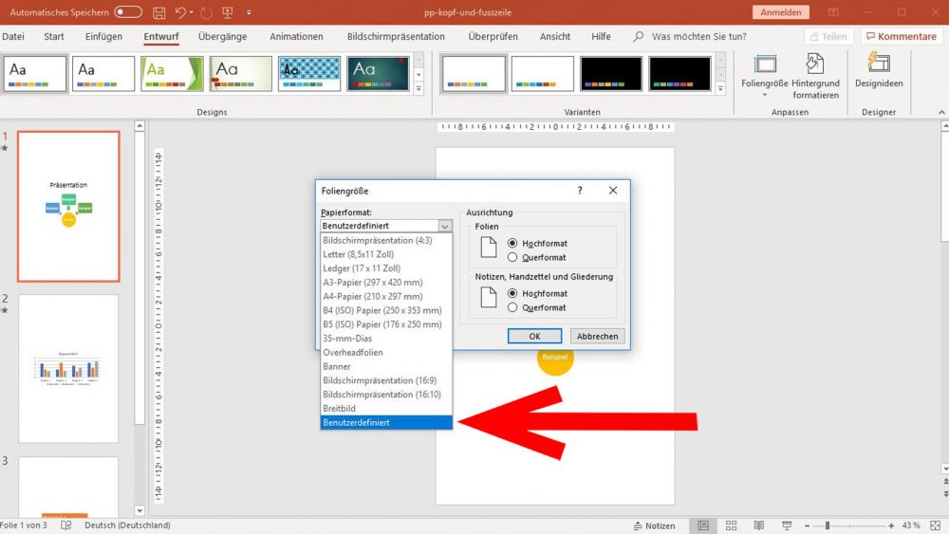Select the dark teal design thumbnail
Screen dimensions: 949x534
pyautogui.click(x=378, y=74)
